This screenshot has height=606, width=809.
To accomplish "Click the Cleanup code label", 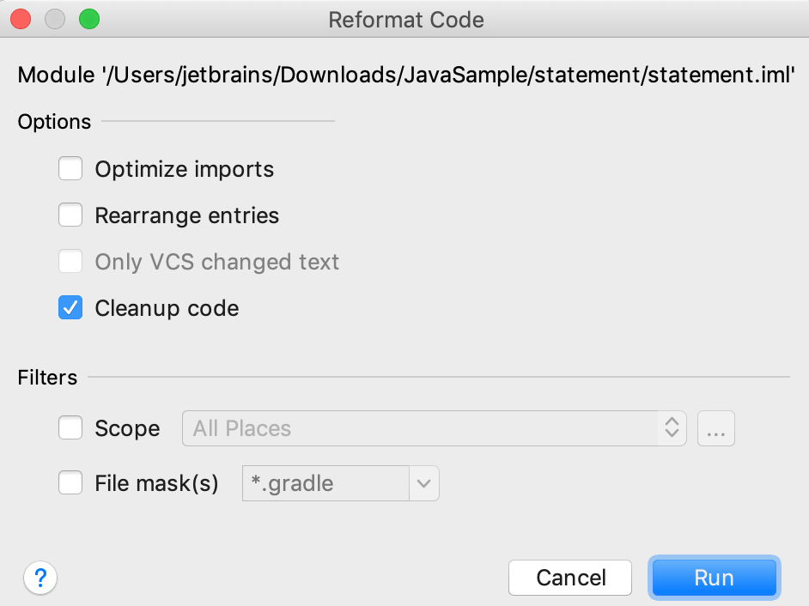I will point(167,308).
